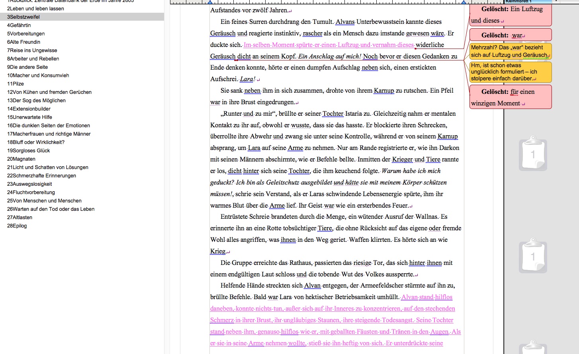579x354 pixels.
Task: Click italic text 'Warum habe ich mich'
Action: pyautogui.click(x=411, y=171)
